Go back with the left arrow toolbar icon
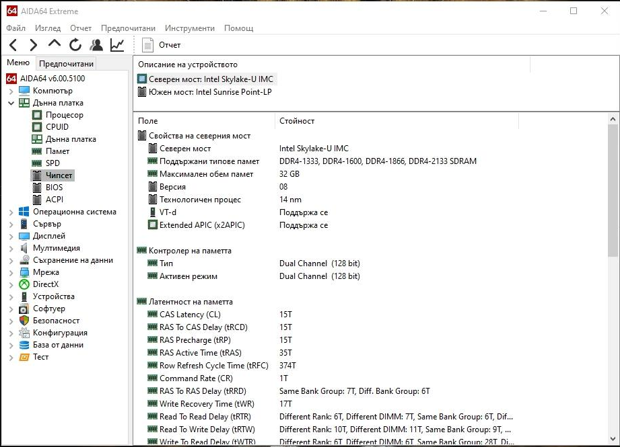 coord(13,45)
